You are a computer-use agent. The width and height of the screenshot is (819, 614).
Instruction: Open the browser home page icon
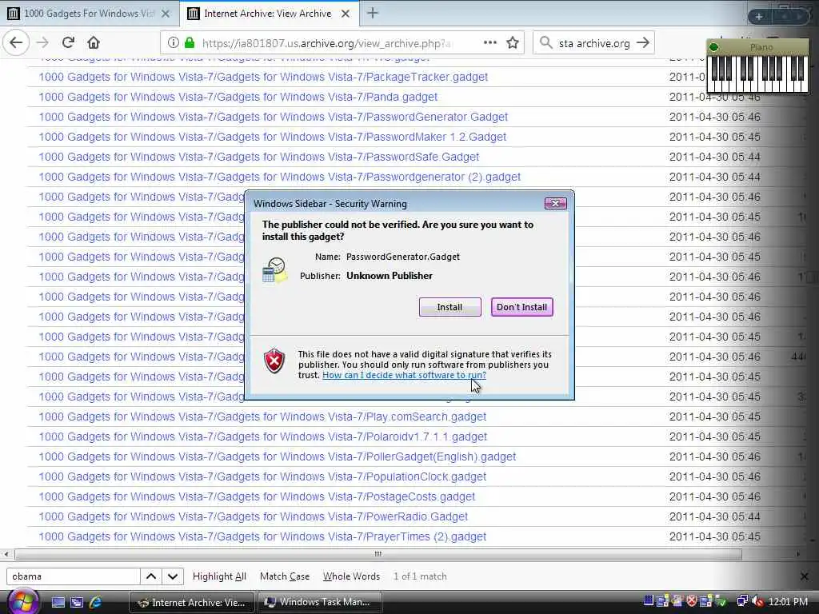94,43
